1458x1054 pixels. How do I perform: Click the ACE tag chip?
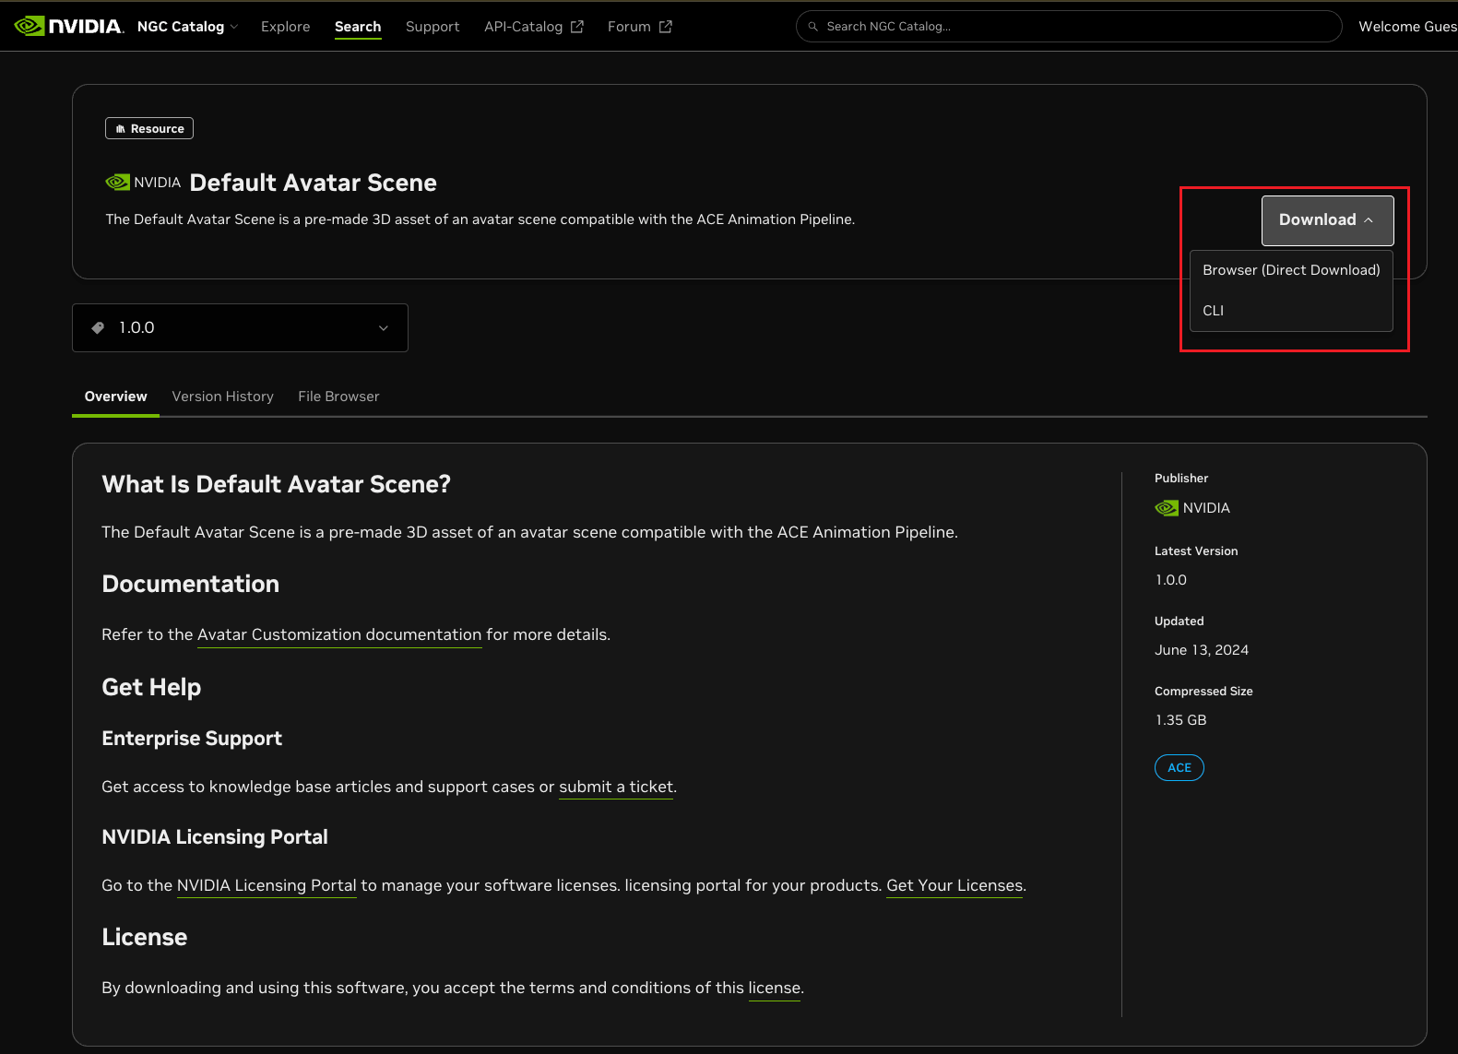(x=1179, y=768)
